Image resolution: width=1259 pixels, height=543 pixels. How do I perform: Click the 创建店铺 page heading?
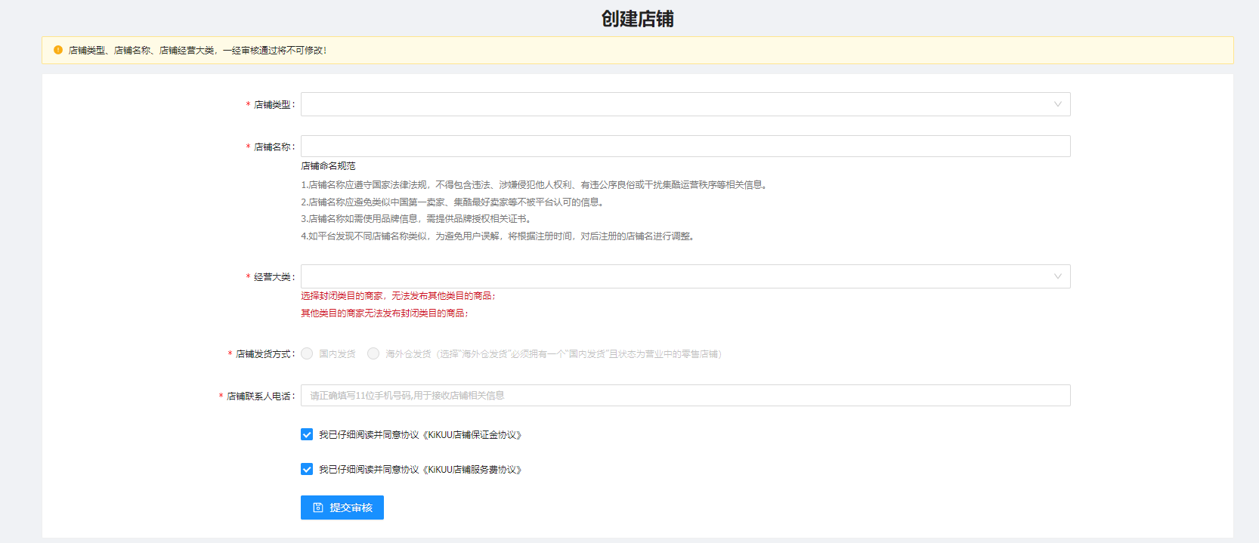click(x=637, y=19)
